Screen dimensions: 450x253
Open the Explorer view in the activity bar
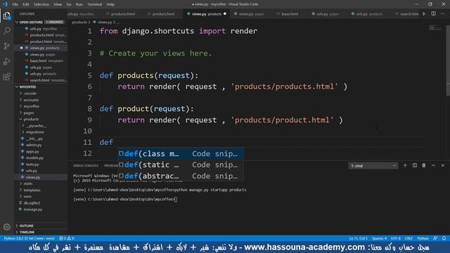(6, 15)
